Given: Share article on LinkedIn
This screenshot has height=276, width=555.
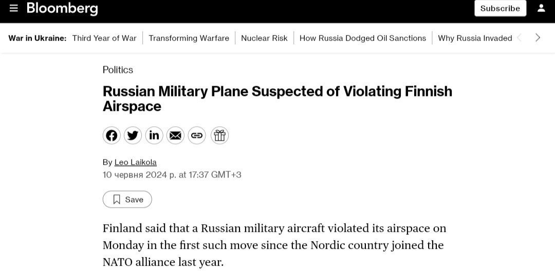Looking at the screenshot, I should click(x=154, y=135).
